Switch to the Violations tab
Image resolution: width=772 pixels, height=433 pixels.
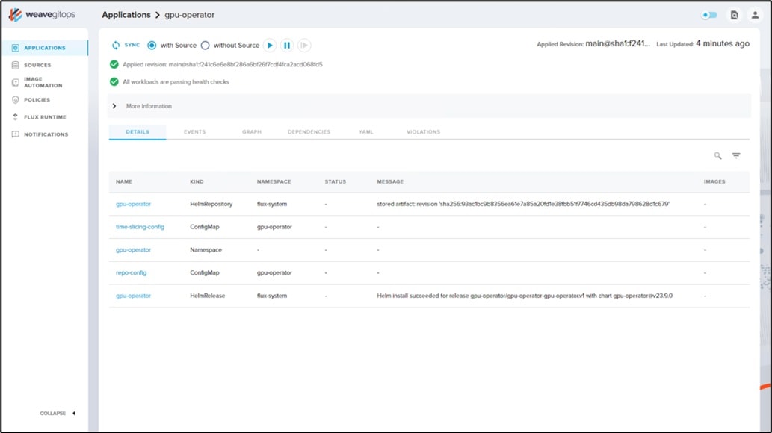click(424, 132)
